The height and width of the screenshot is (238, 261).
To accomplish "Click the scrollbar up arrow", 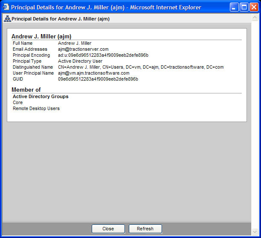I will coord(255,17).
